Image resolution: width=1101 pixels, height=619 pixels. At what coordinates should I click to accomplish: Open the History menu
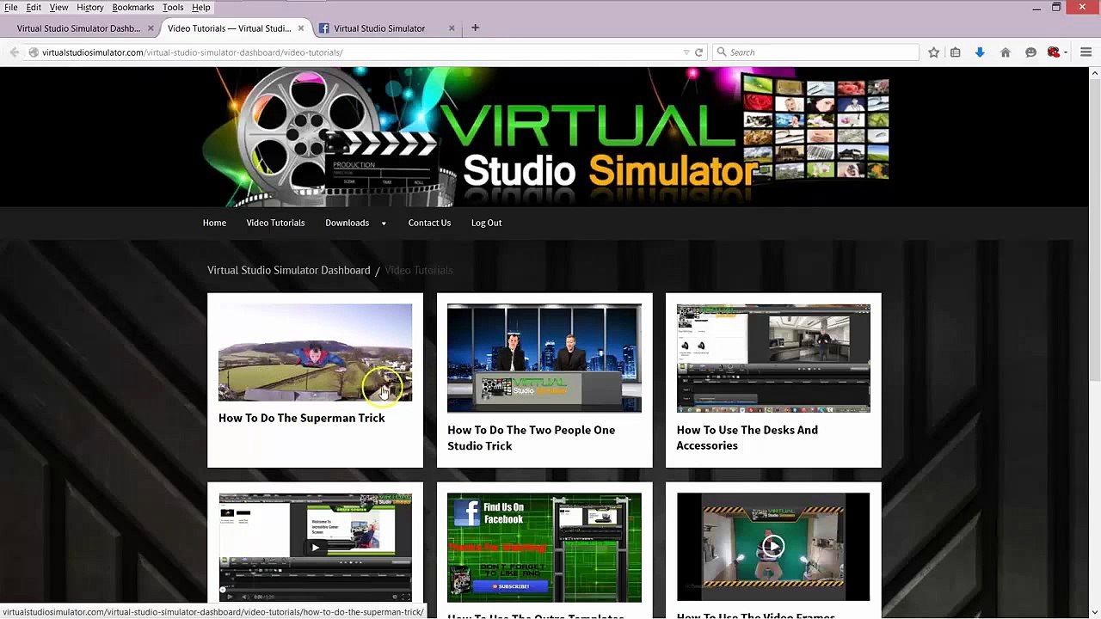pyautogui.click(x=89, y=7)
